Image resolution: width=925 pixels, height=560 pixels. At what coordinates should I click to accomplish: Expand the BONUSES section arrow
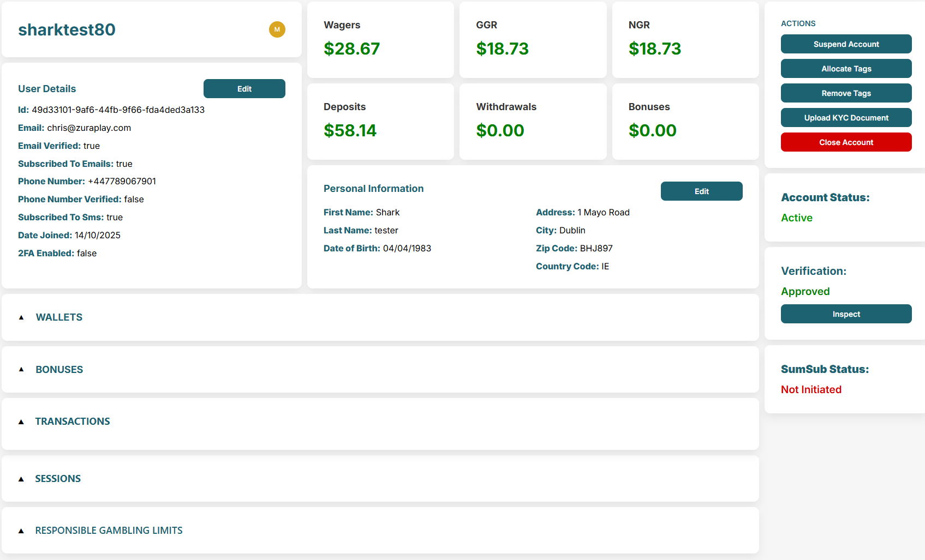21,370
